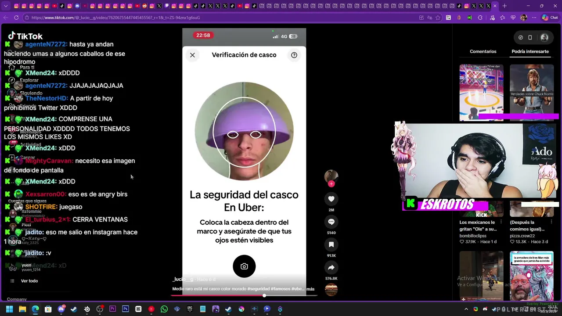This screenshot has width=562, height=316.
Task: Close the active TikTok browser tab
Action: [x=495, y=6]
